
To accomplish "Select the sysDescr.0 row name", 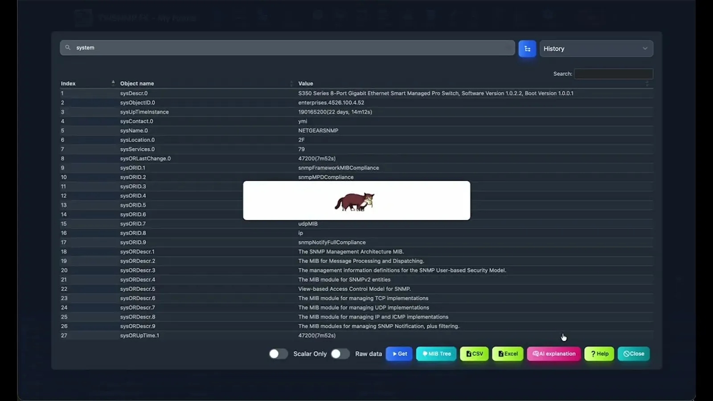I will (x=134, y=93).
